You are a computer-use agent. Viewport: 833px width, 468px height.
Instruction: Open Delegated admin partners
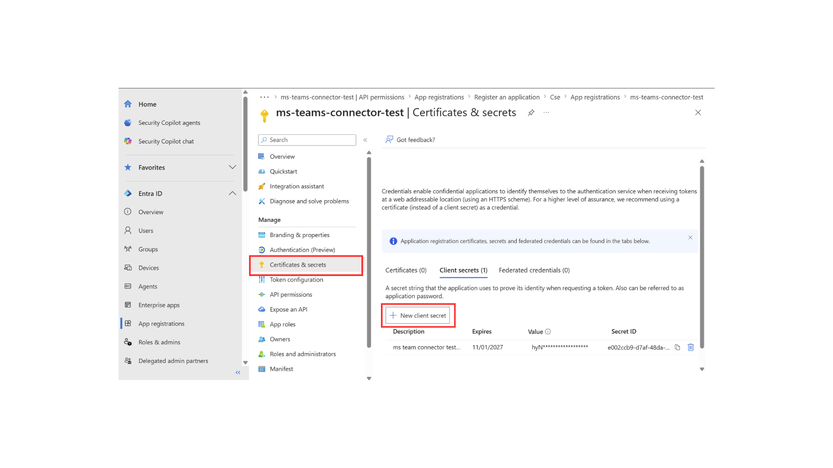click(x=173, y=361)
